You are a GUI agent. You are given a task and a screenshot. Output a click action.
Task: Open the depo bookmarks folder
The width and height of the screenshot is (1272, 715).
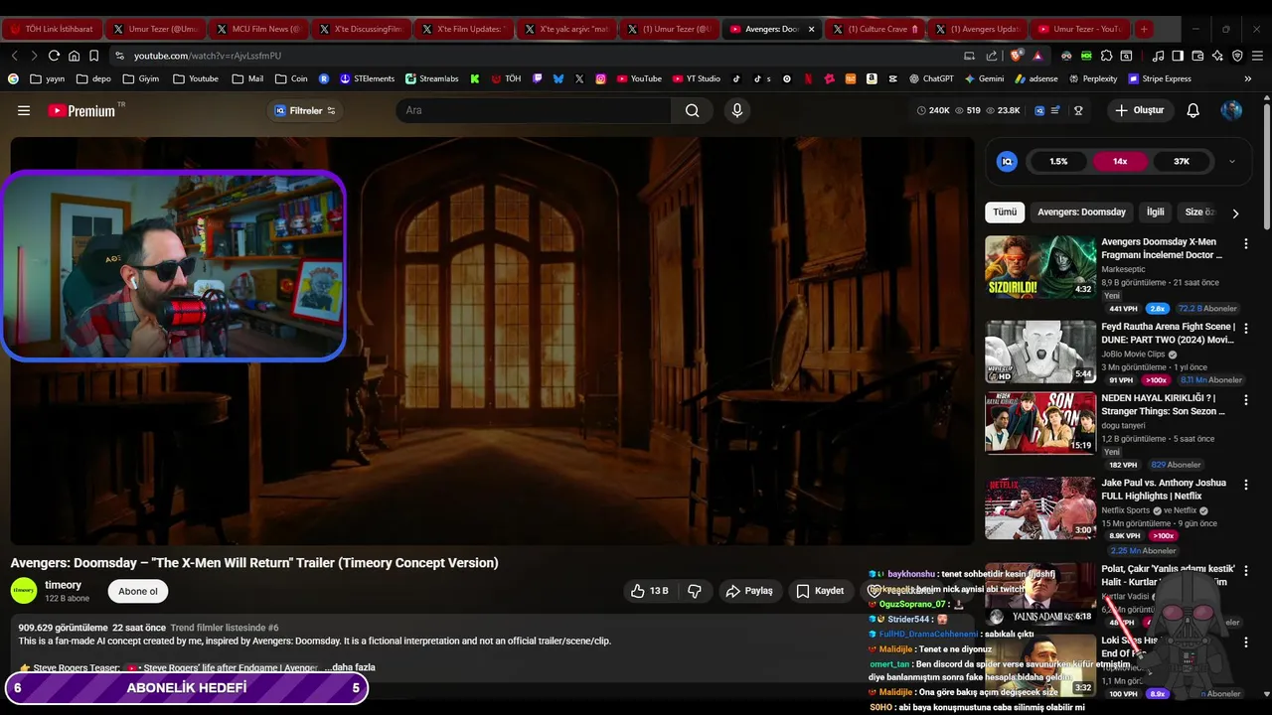coord(92,78)
